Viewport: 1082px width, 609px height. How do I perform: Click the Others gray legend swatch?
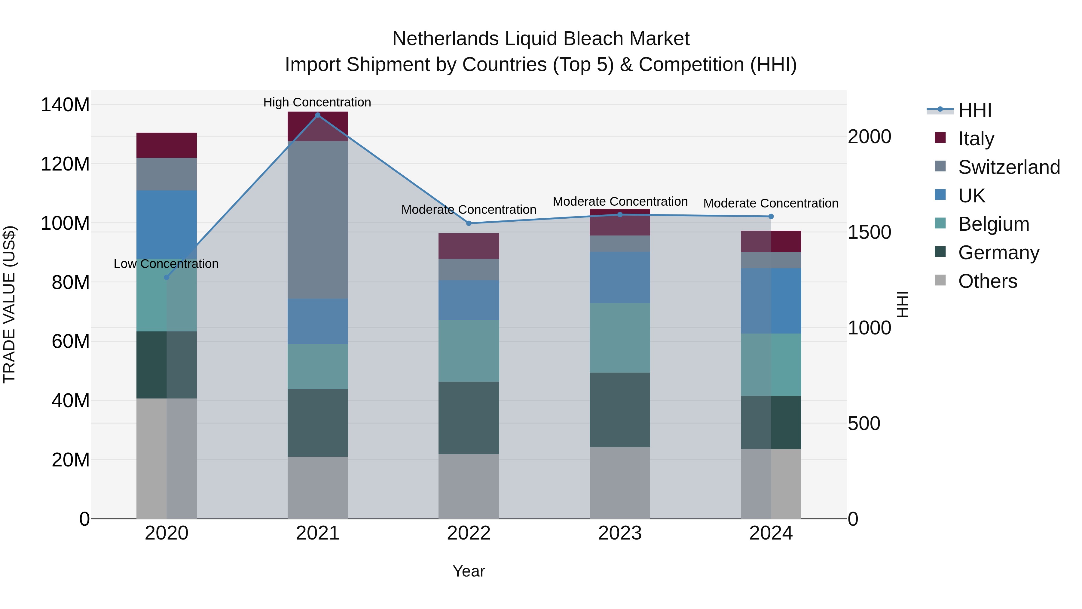click(x=940, y=280)
